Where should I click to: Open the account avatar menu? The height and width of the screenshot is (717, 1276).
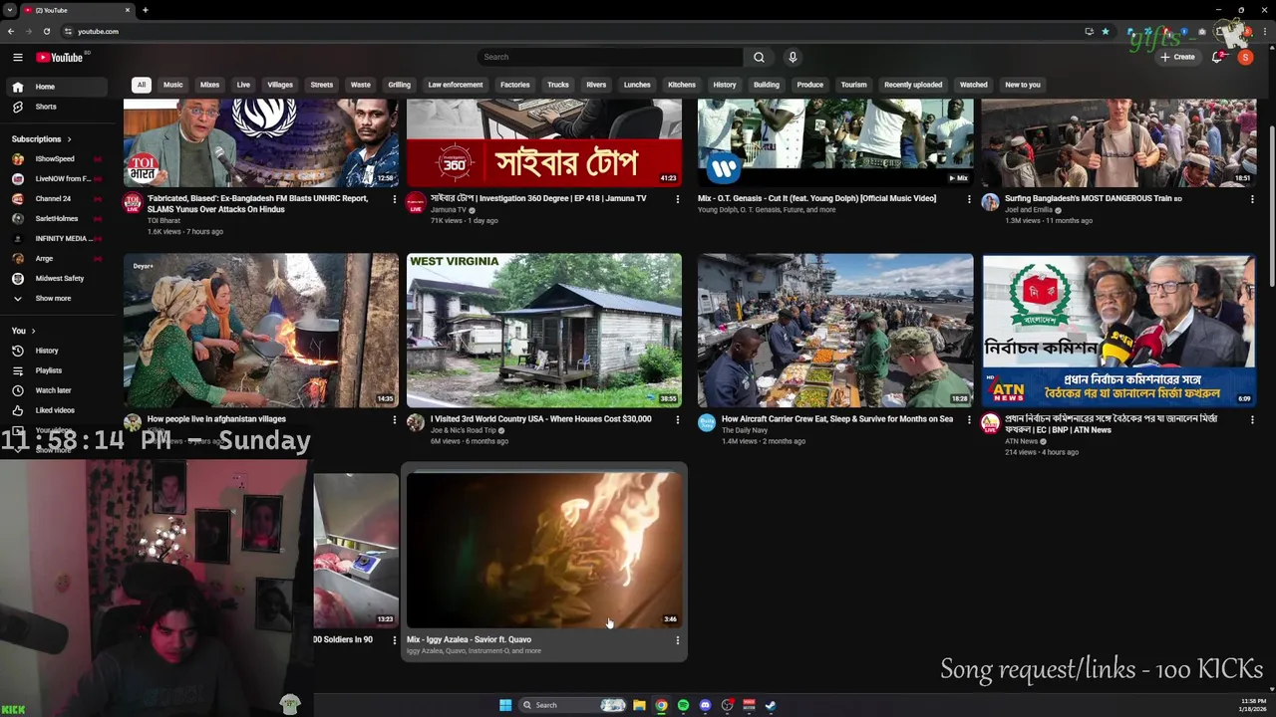tap(1245, 57)
